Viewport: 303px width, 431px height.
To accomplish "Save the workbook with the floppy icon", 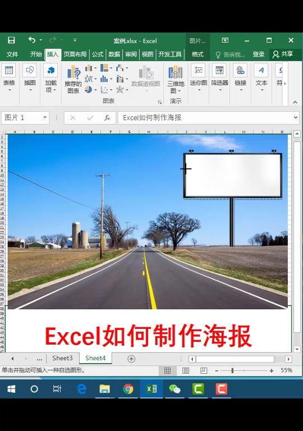I will click(11, 40).
